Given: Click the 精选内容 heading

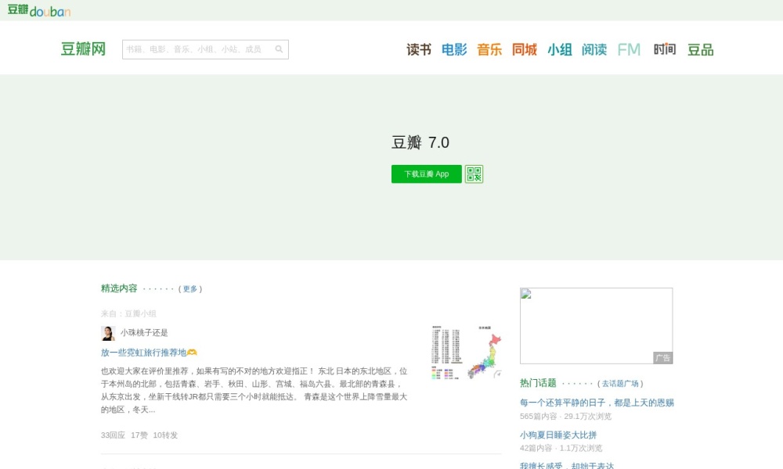Looking at the screenshot, I should point(119,288).
